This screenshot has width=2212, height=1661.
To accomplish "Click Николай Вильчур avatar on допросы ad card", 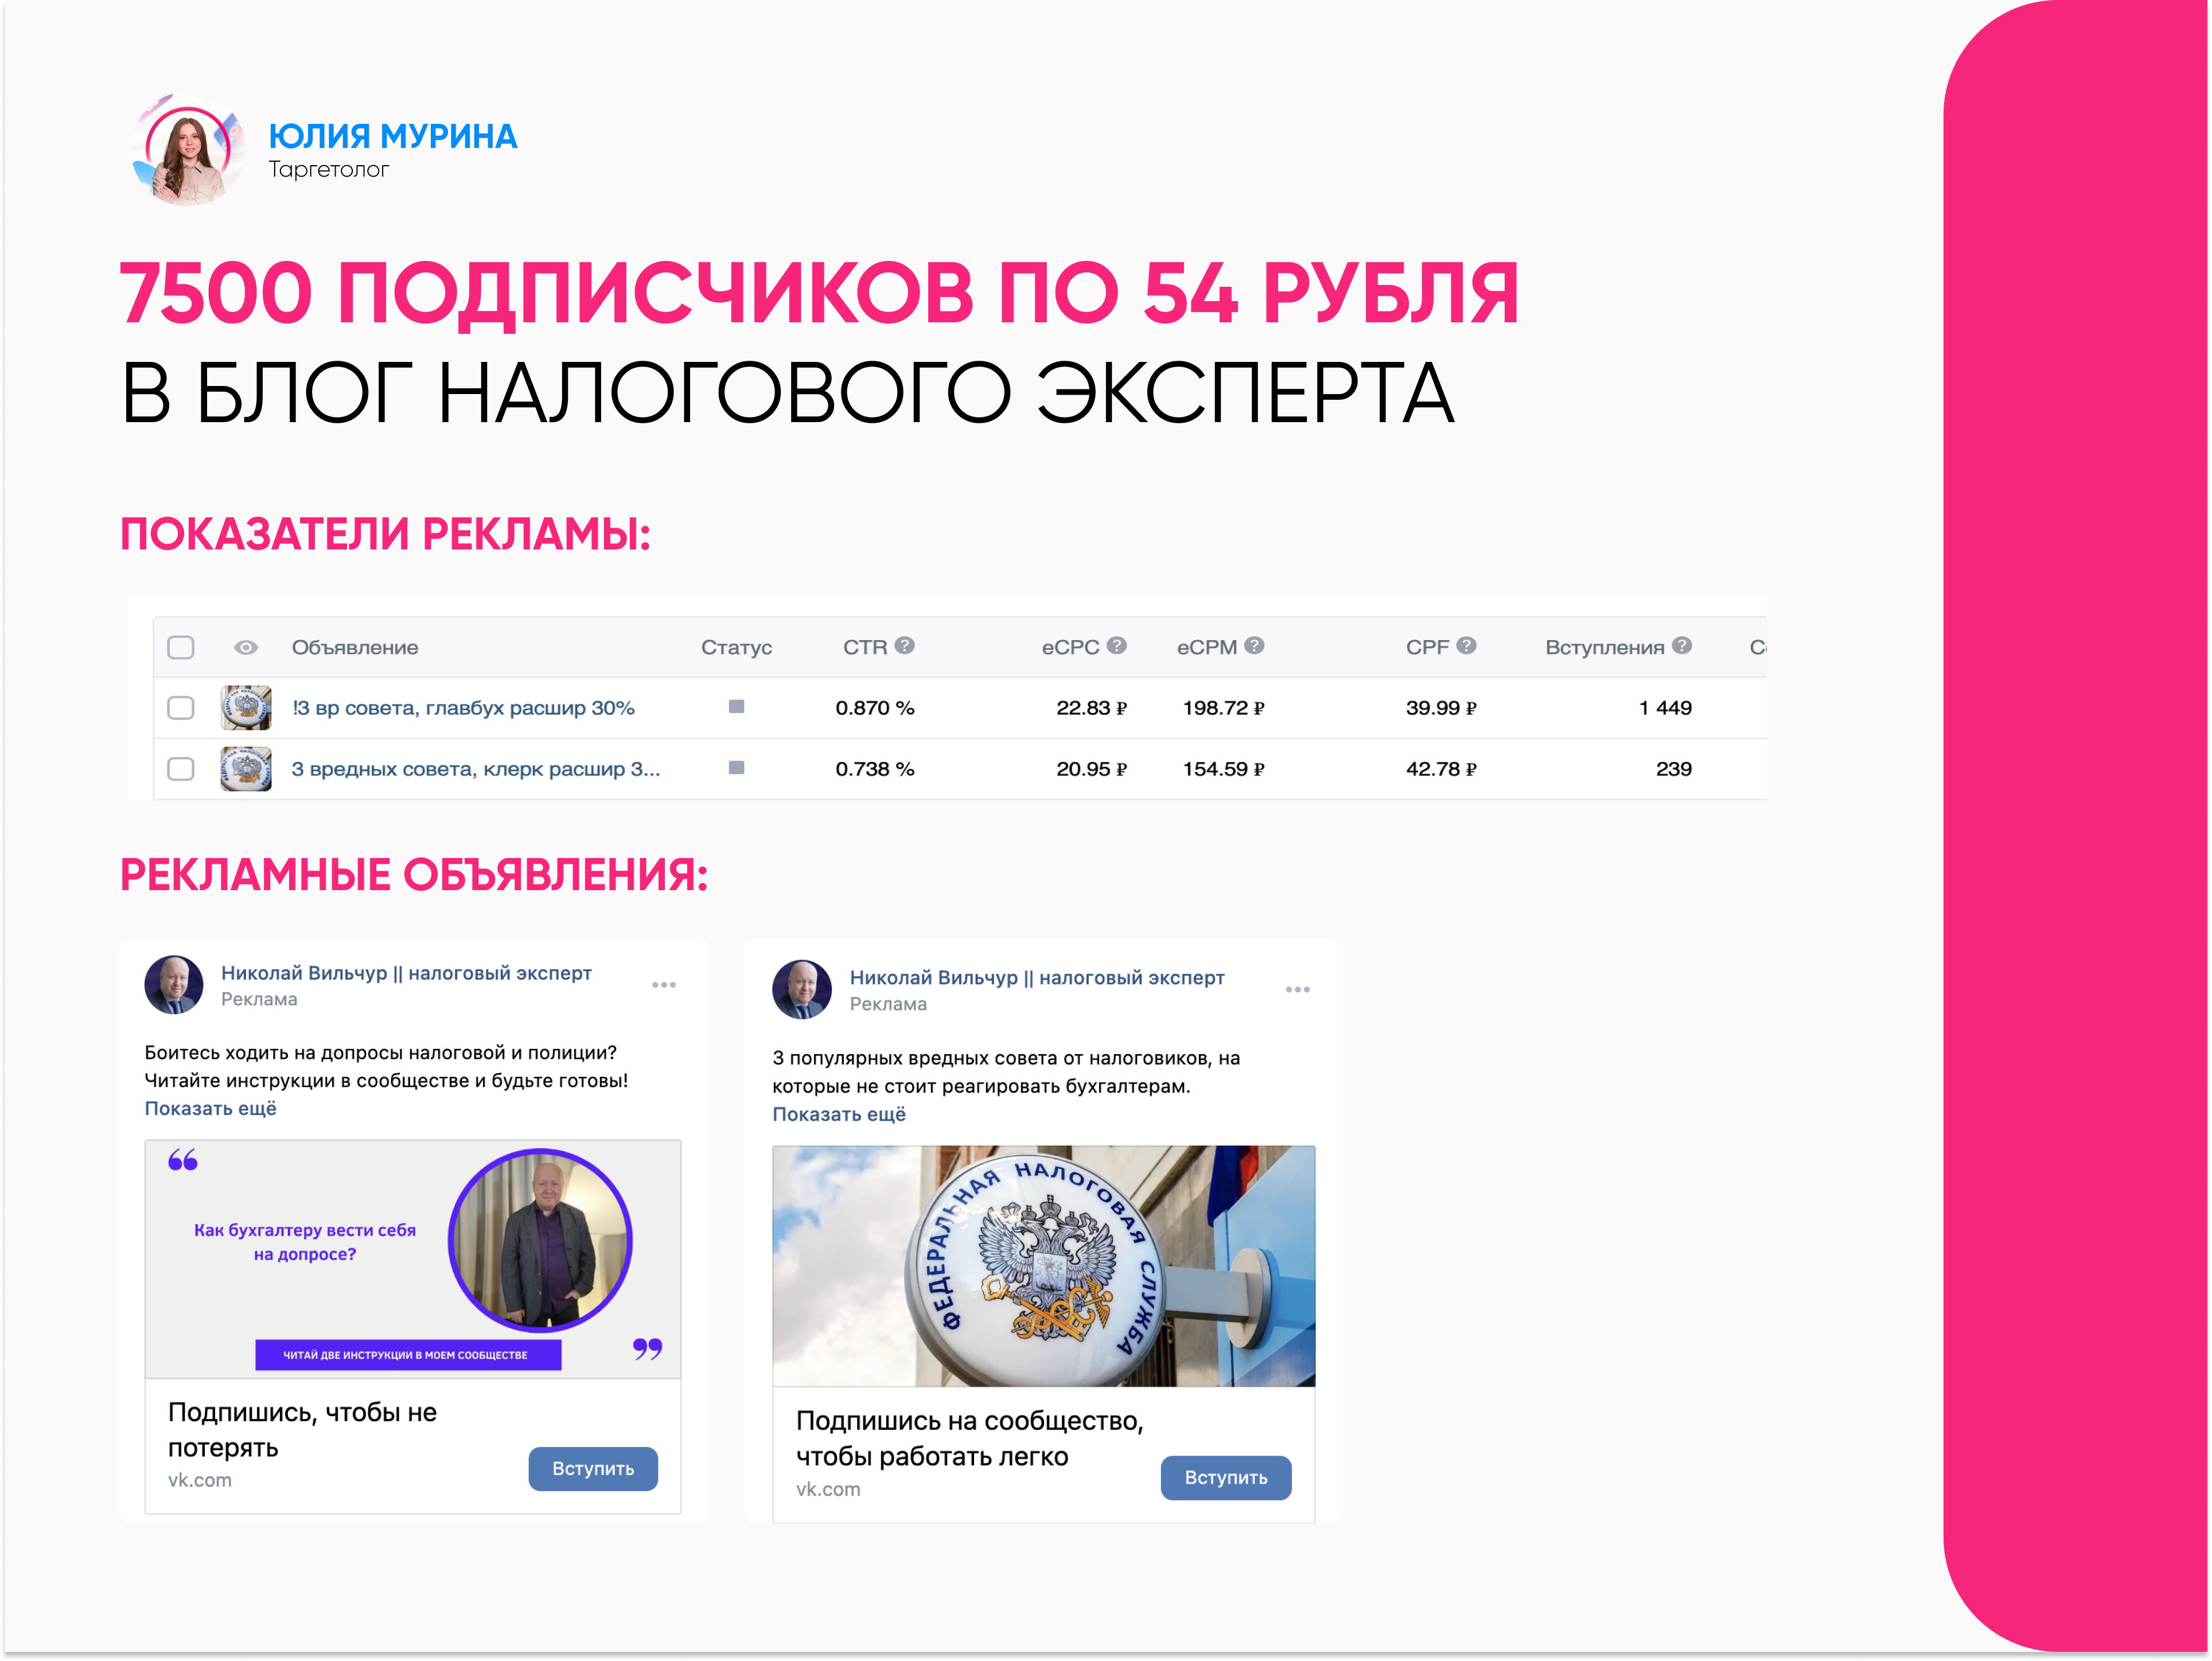I will pos(174,984).
